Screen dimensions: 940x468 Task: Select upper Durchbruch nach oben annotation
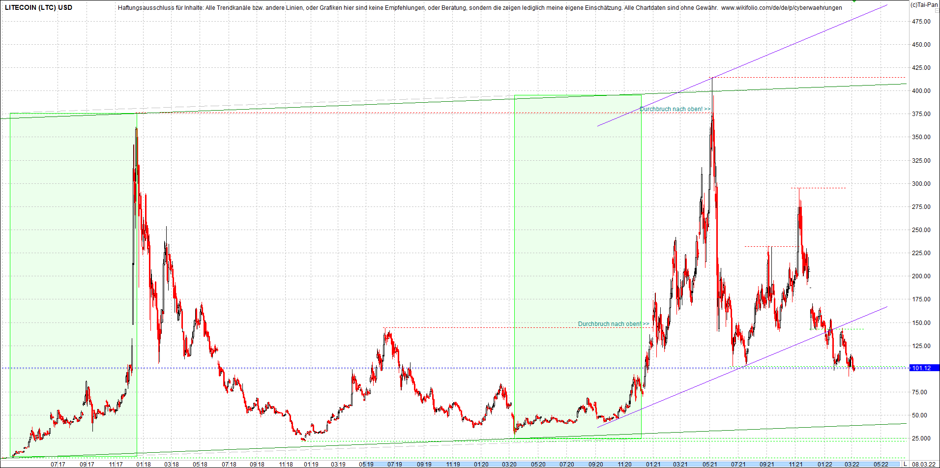[x=675, y=109]
